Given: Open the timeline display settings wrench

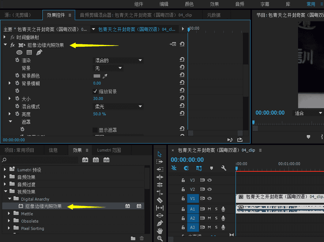Looking at the screenshot, I should [x=223, y=168].
